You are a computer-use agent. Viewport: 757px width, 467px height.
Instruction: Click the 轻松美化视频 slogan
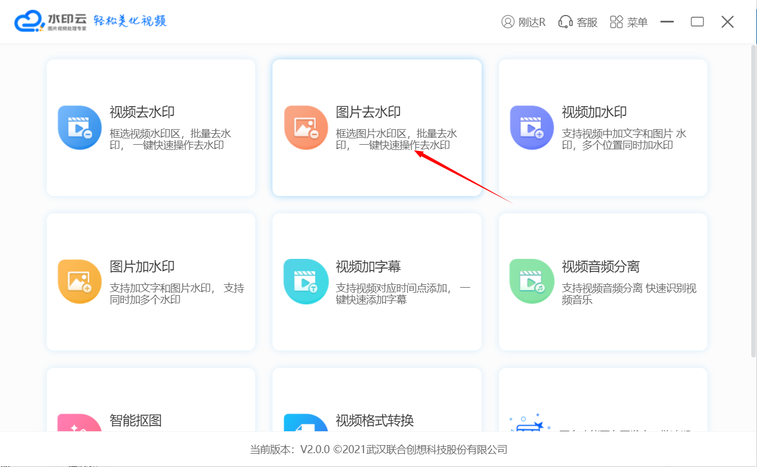(x=130, y=21)
